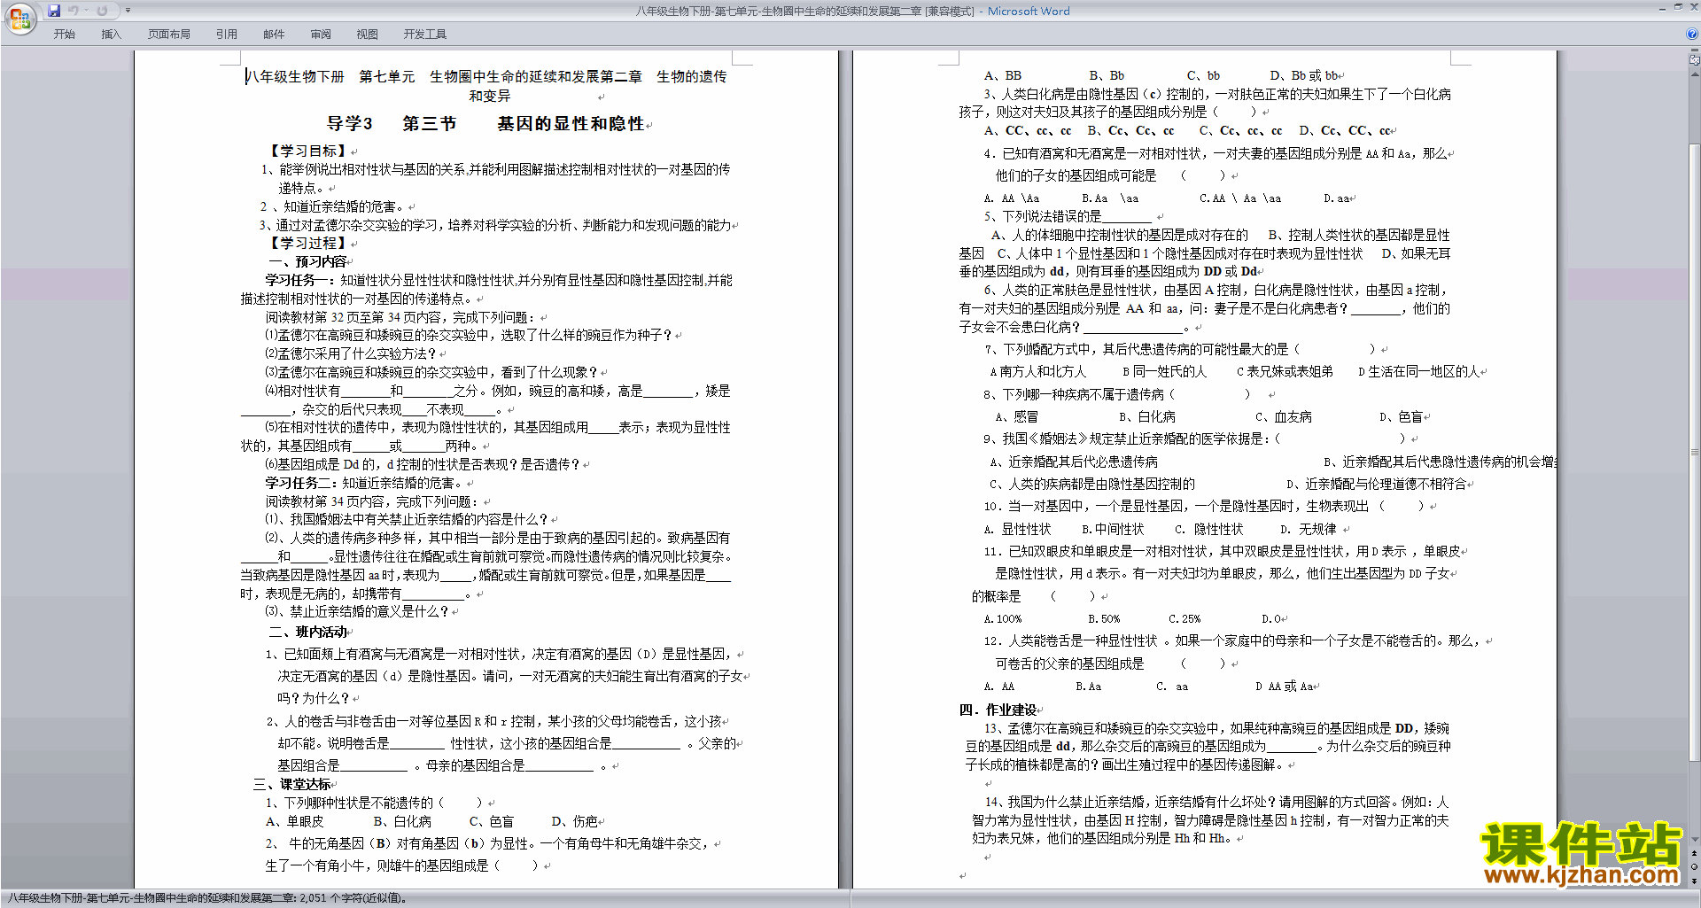
Task: Click answer option A、单眼皮
Action: [295, 821]
